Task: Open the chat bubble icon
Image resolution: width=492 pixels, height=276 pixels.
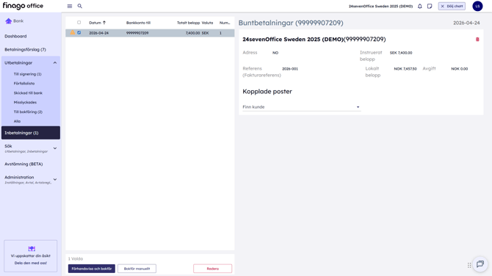Action: pos(480,264)
